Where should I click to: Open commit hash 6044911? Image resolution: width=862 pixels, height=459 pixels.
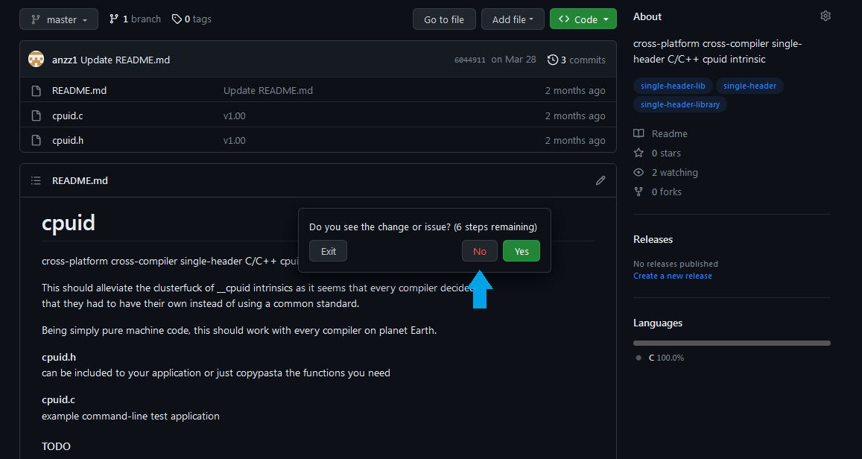(470, 60)
